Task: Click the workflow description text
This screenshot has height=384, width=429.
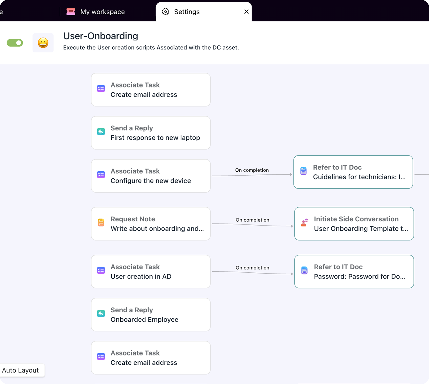Action: click(x=151, y=48)
